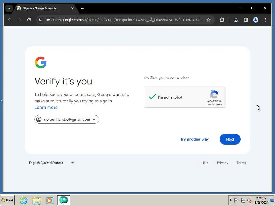Open the Action Center flag icon
Viewport: 275px width, 206px height.
236,200
